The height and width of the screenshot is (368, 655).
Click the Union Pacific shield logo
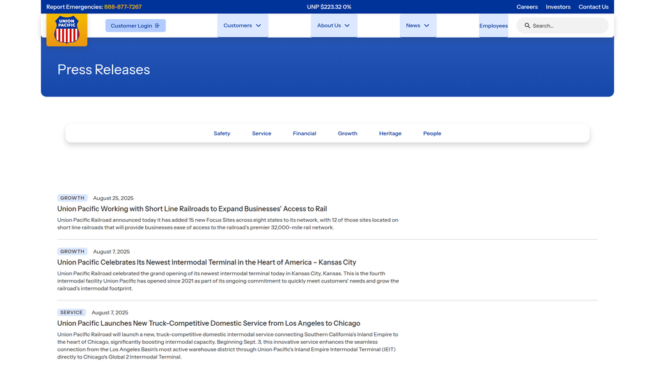click(67, 29)
